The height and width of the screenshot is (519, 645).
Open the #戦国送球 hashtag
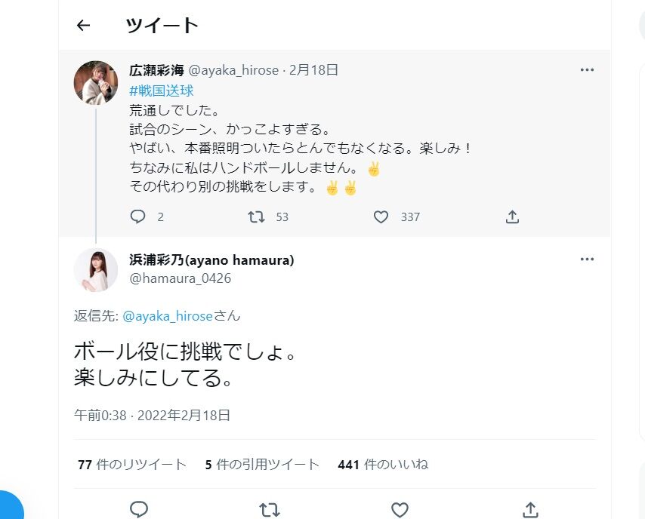point(162,91)
